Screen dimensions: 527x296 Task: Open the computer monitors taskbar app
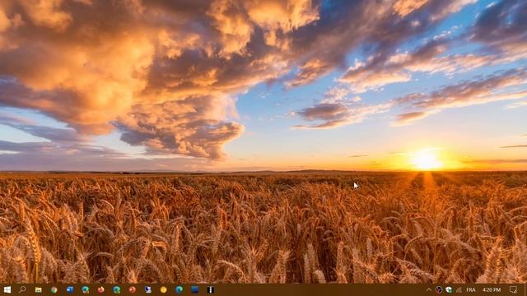coord(148,289)
